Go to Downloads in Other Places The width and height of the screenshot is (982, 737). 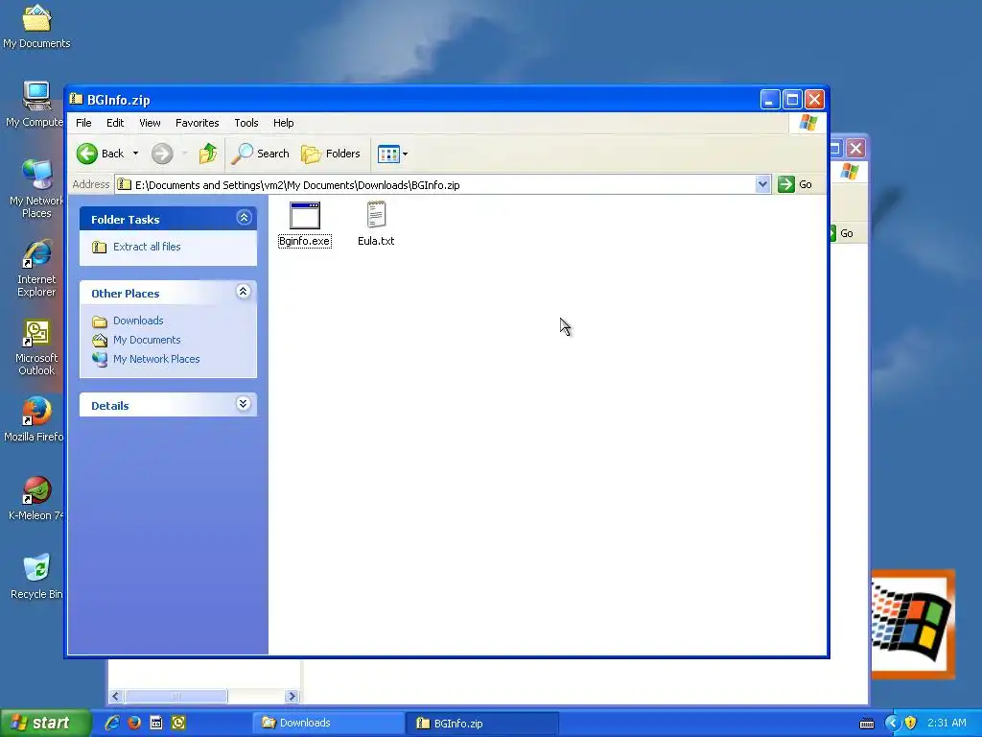(x=138, y=321)
